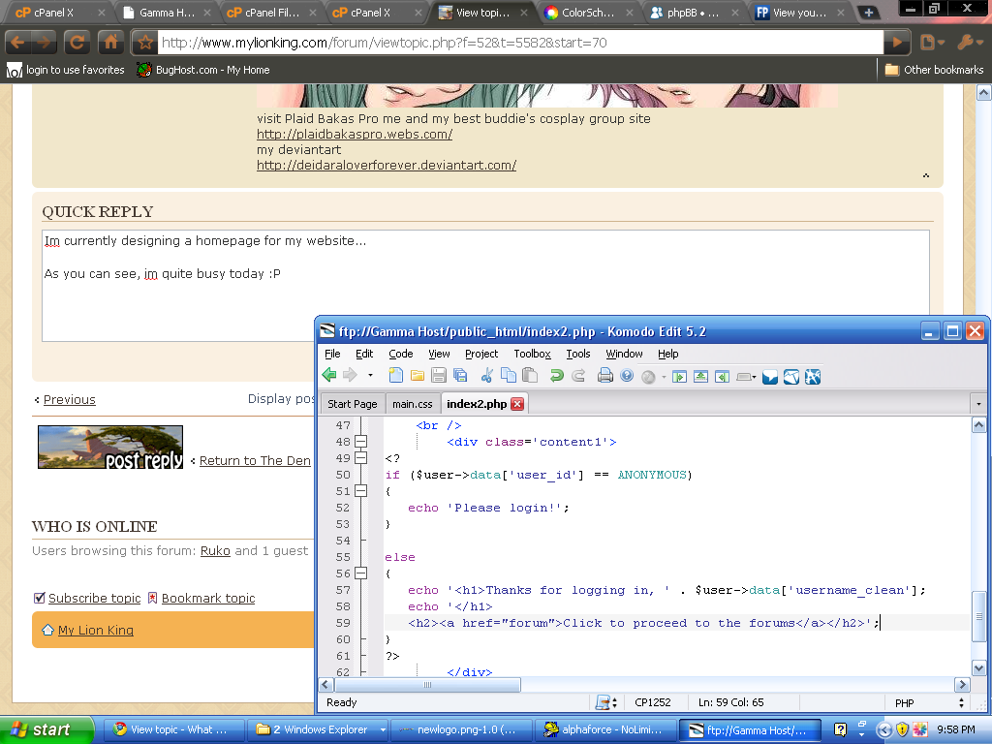Click the Komodo horizontal scrollbar thumb
The height and width of the screenshot is (744, 992).
pyautogui.click(x=428, y=685)
